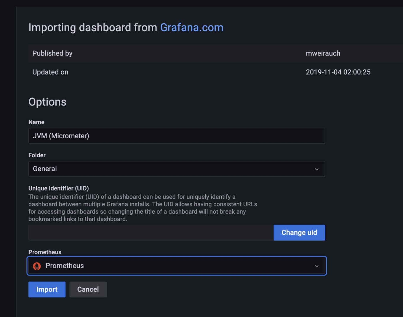Image resolution: width=403 pixels, height=317 pixels.
Task: Click the Published by row label
Action: pos(52,53)
